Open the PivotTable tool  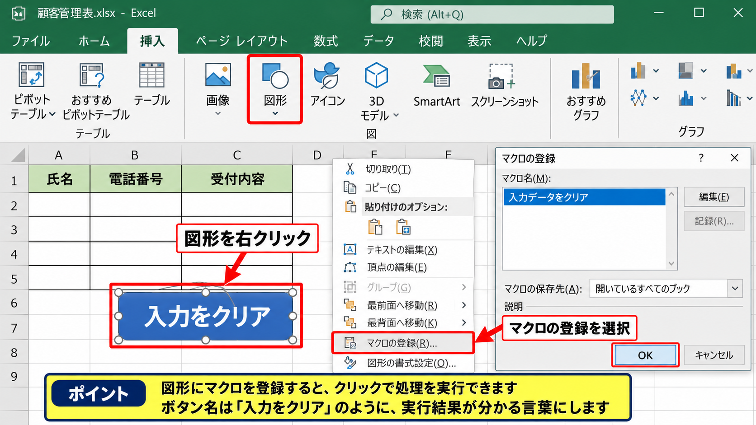31,91
